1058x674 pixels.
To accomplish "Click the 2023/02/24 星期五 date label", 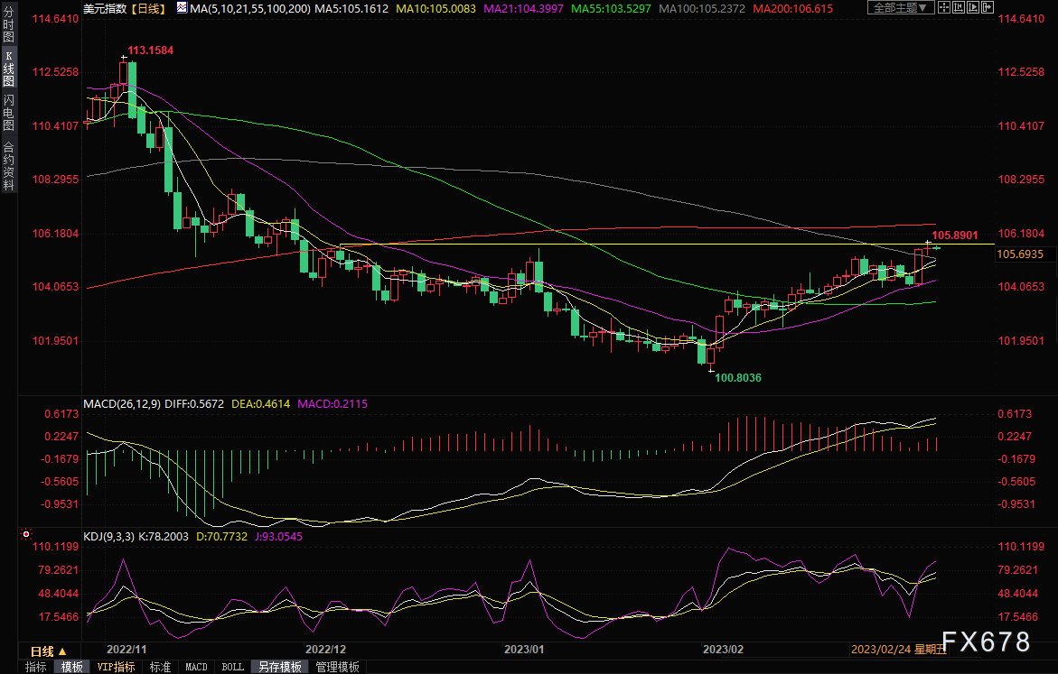I will point(899,649).
